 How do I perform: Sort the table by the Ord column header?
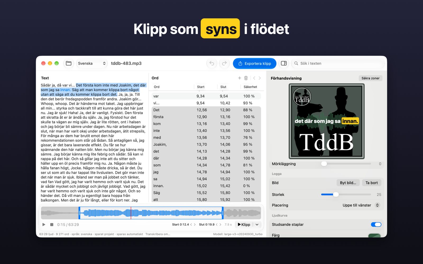click(157, 87)
